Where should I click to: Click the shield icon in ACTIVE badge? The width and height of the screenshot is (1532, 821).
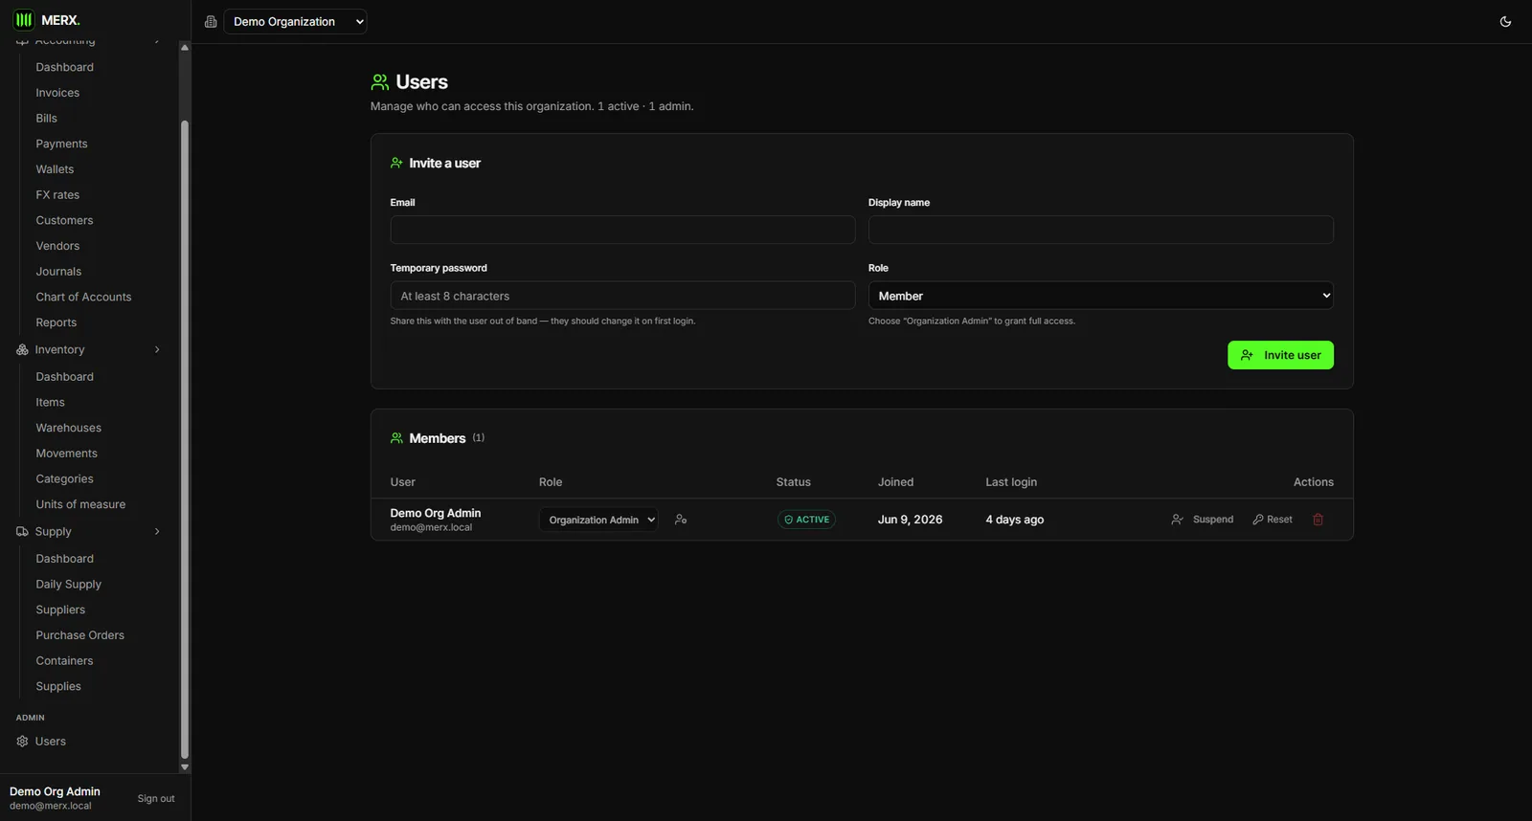pos(789,520)
